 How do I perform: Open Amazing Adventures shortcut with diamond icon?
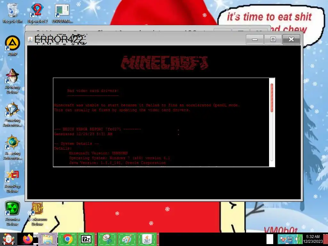click(12, 114)
